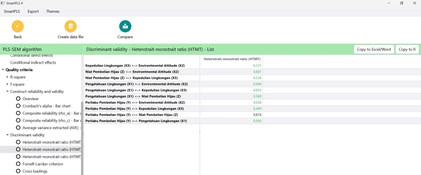Viewport: 421px width, 175px height.
Task: Click the SmartPLS app logo in title bar
Action: point(3,3)
